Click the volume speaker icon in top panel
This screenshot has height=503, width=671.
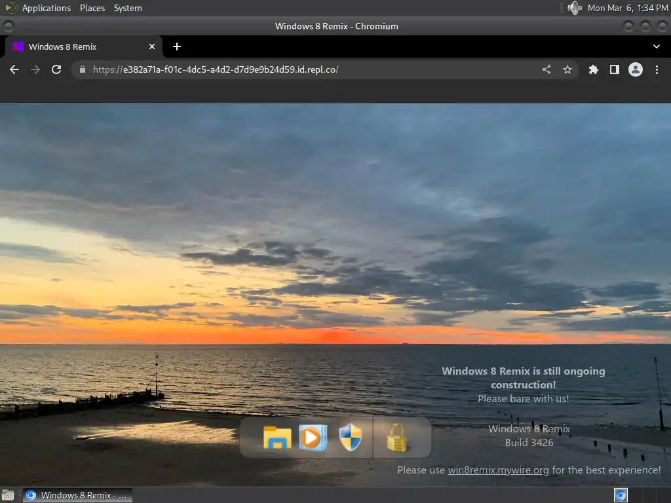pyautogui.click(x=574, y=8)
